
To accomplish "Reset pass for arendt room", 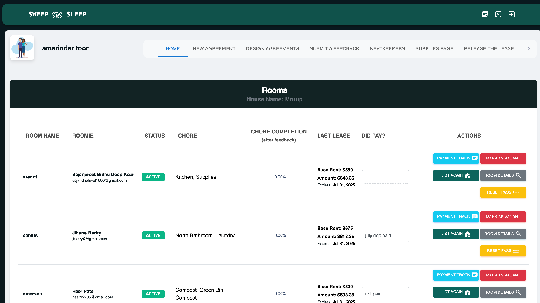I will 503,192.
